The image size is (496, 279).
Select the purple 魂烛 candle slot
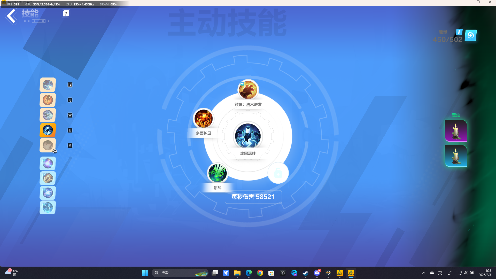click(x=456, y=131)
